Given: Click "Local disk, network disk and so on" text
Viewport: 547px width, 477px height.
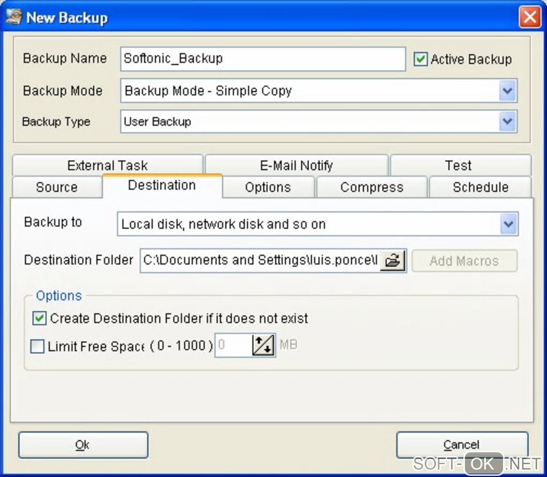Looking at the screenshot, I should (223, 224).
